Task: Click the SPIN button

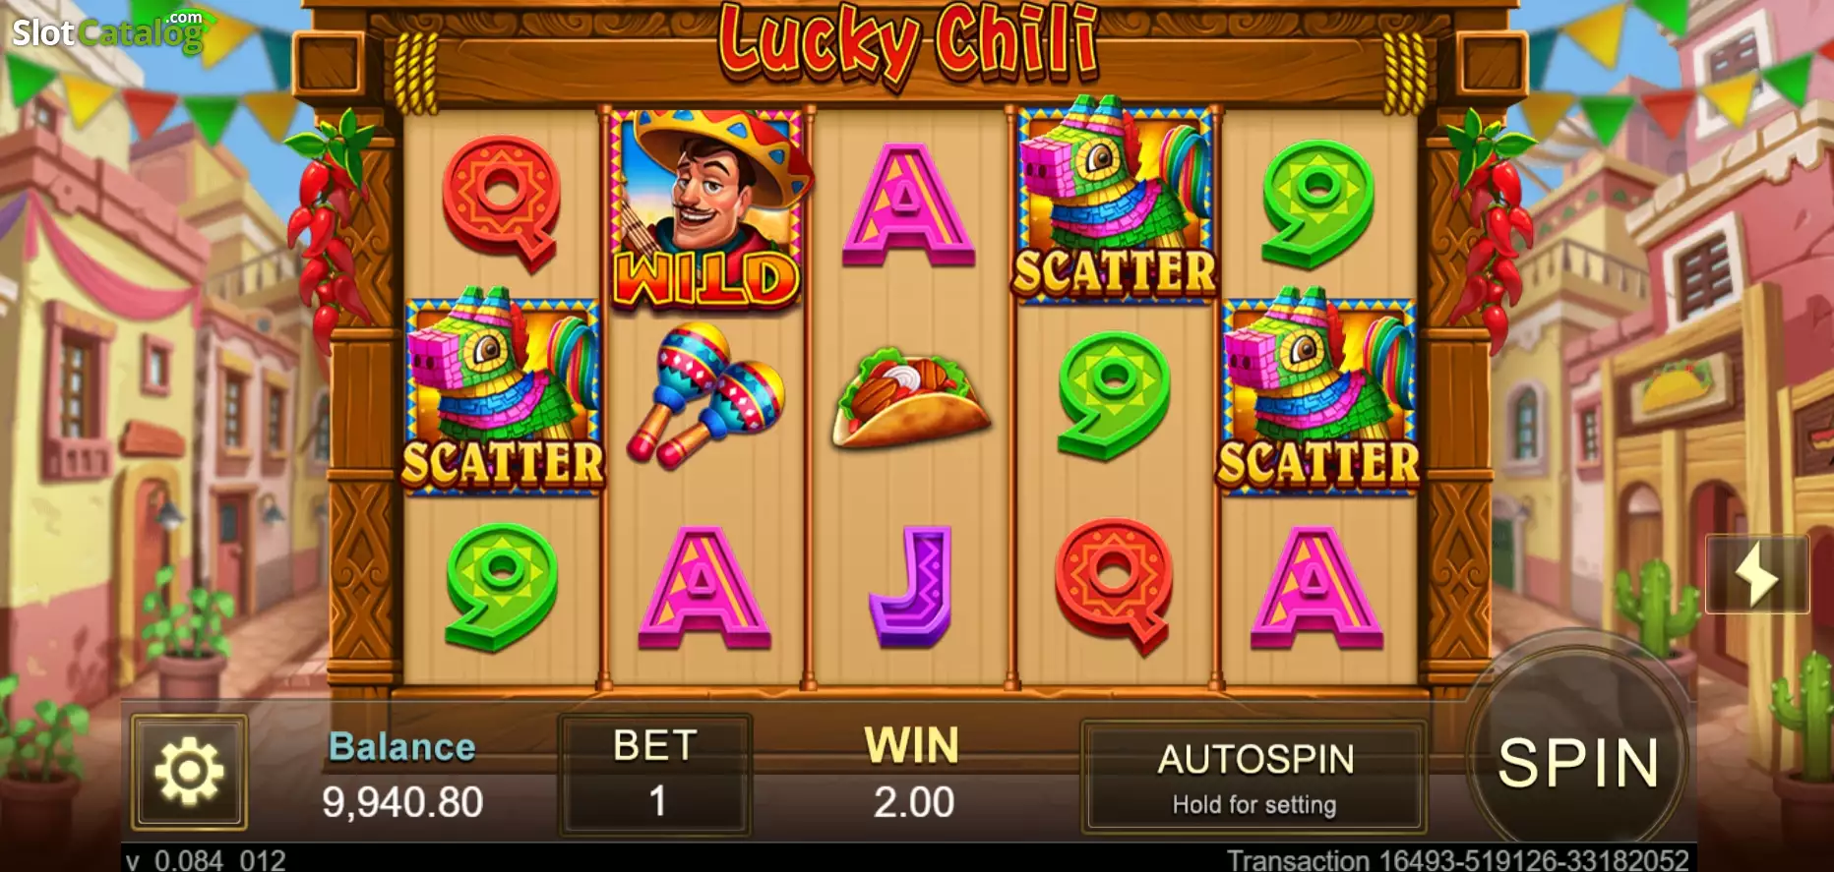Action: [x=1577, y=762]
